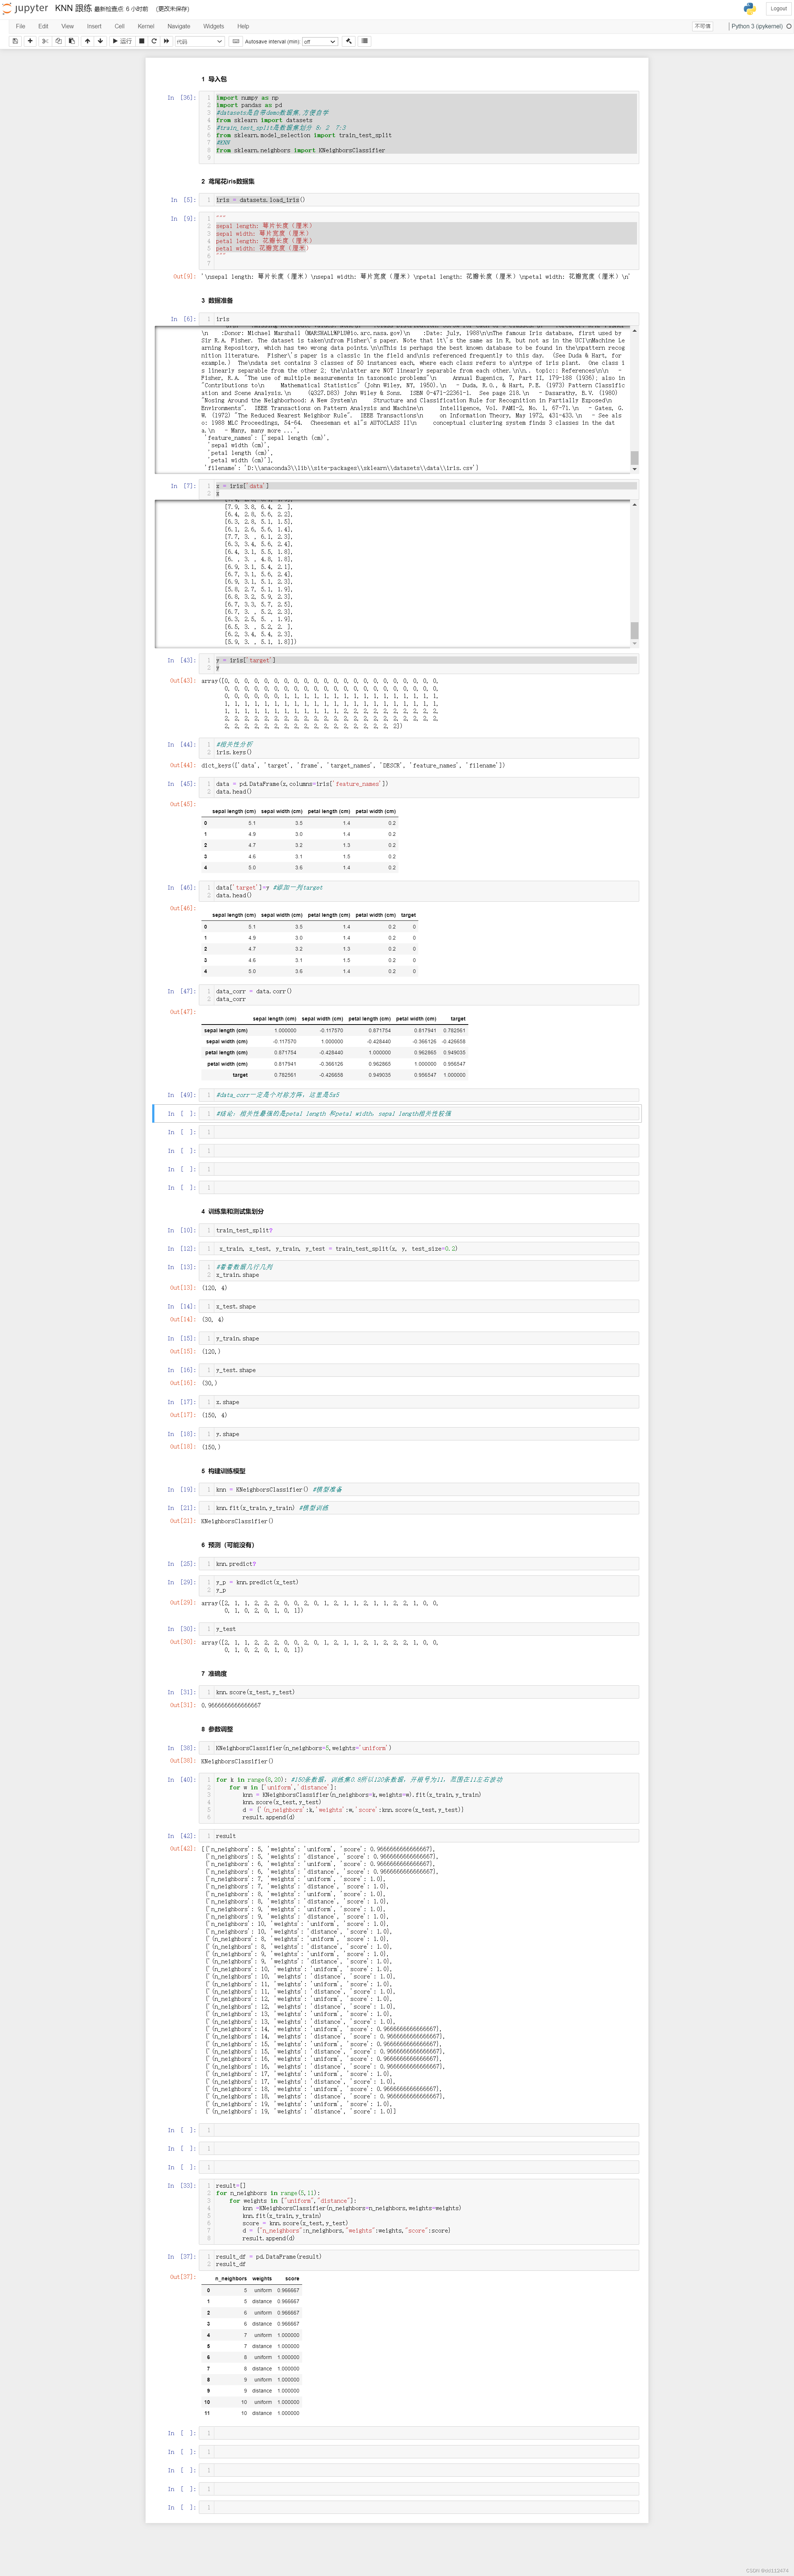Click the Jupyter logo to go home

coord(25,8)
